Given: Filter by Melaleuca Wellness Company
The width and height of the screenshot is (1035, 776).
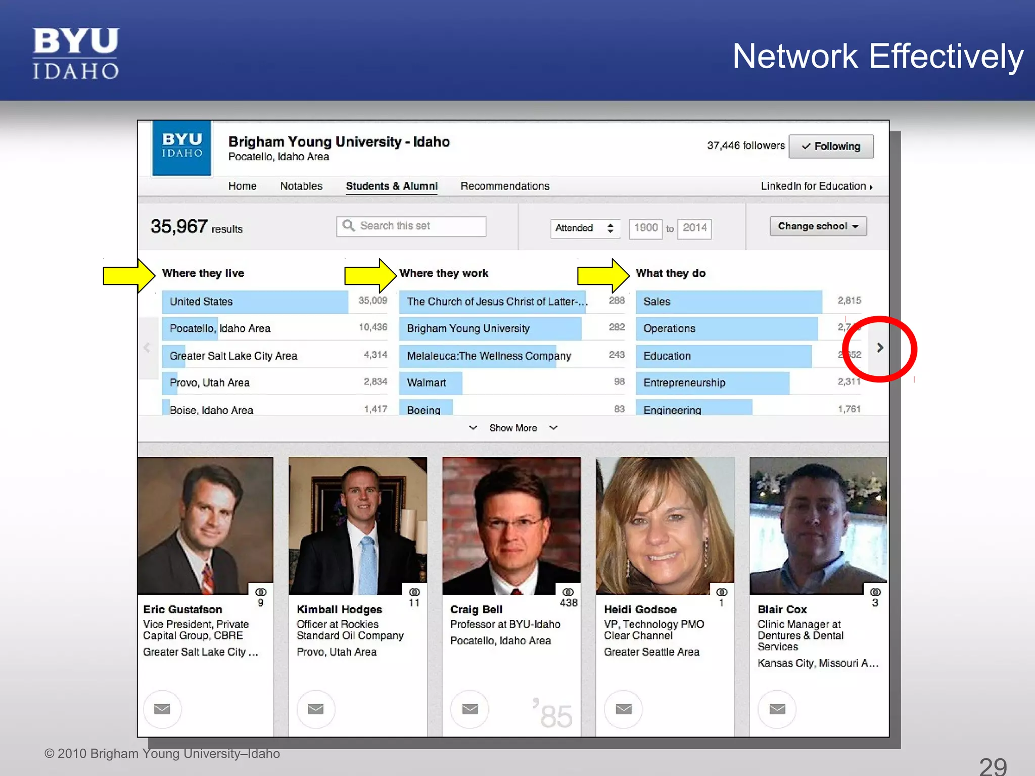Looking at the screenshot, I should [x=512, y=356].
